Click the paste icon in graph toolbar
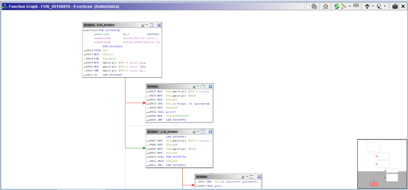 [x=314, y=6]
